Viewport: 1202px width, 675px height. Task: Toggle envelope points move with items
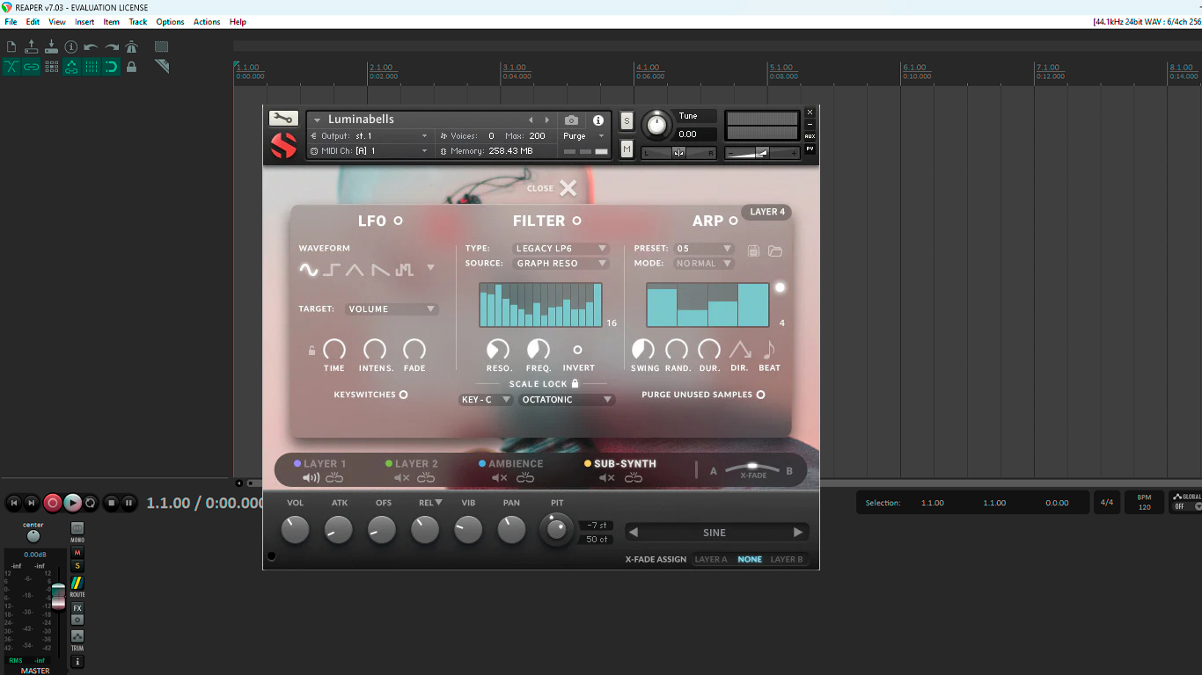coord(71,67)
